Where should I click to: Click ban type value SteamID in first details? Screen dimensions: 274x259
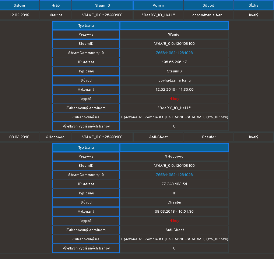point(174,71)
